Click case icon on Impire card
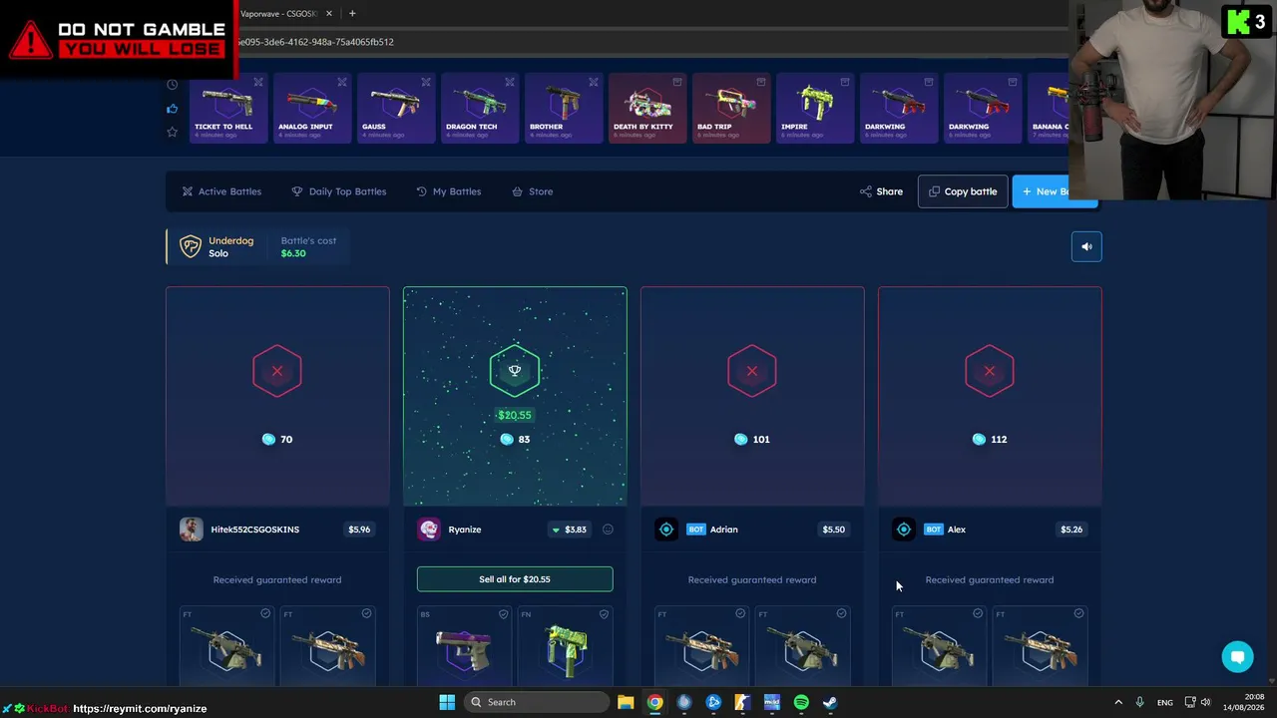The height and width of the screenshot is (718, 1277). click(x=845, y=82)
